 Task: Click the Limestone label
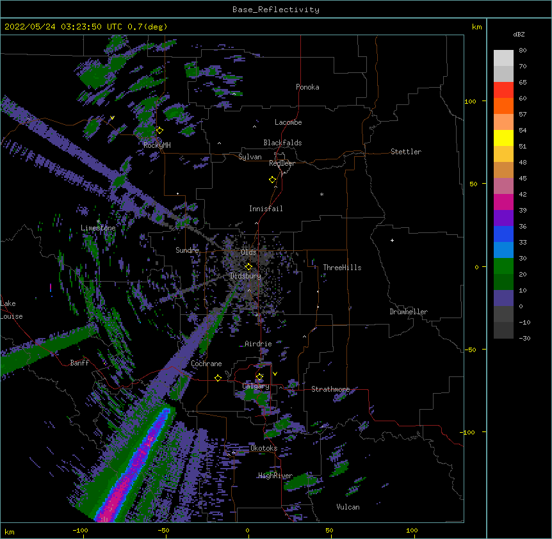point(98,228)
